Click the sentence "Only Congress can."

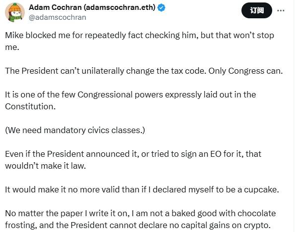coord(245,71)
